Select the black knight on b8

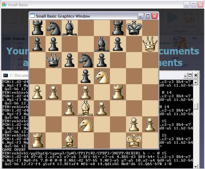point(54,28)
